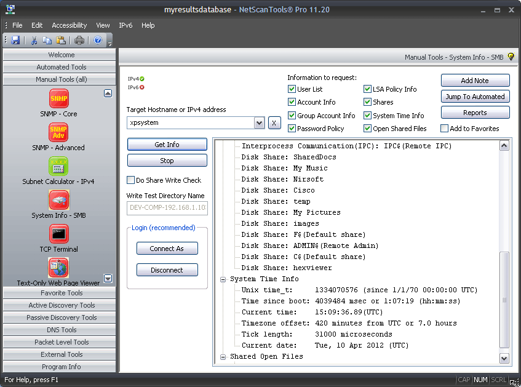The height and width of the screenshot is (387, 521).
Task: Uncheck the Account Info checkbox
Action: click(292, 102)
